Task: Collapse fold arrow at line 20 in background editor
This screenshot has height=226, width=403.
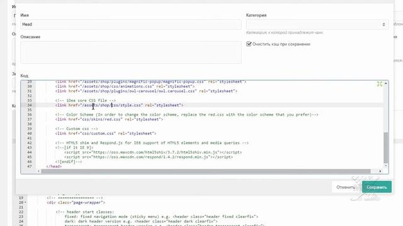Action: coord(25,202)
